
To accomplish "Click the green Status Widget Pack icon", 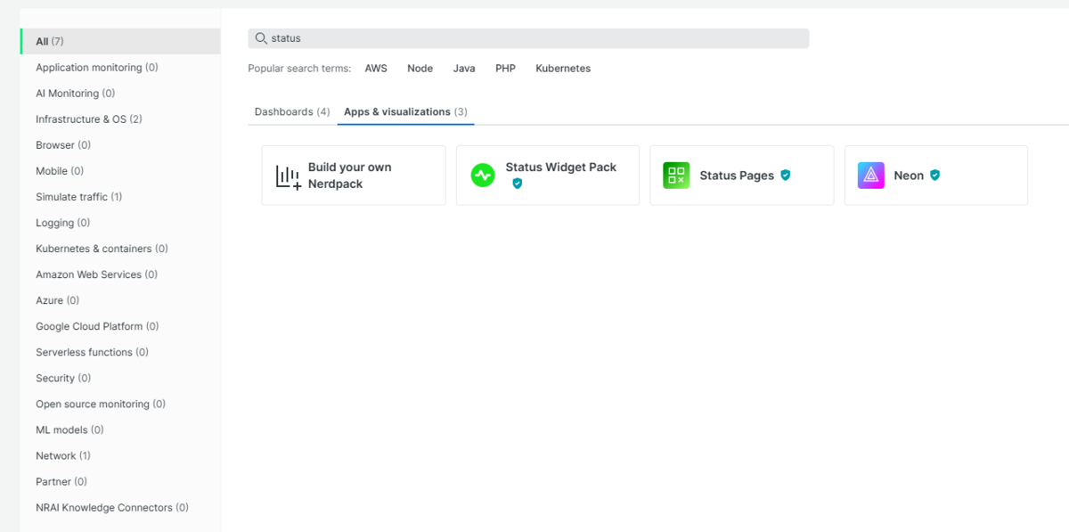I will [x=483, y=176].
